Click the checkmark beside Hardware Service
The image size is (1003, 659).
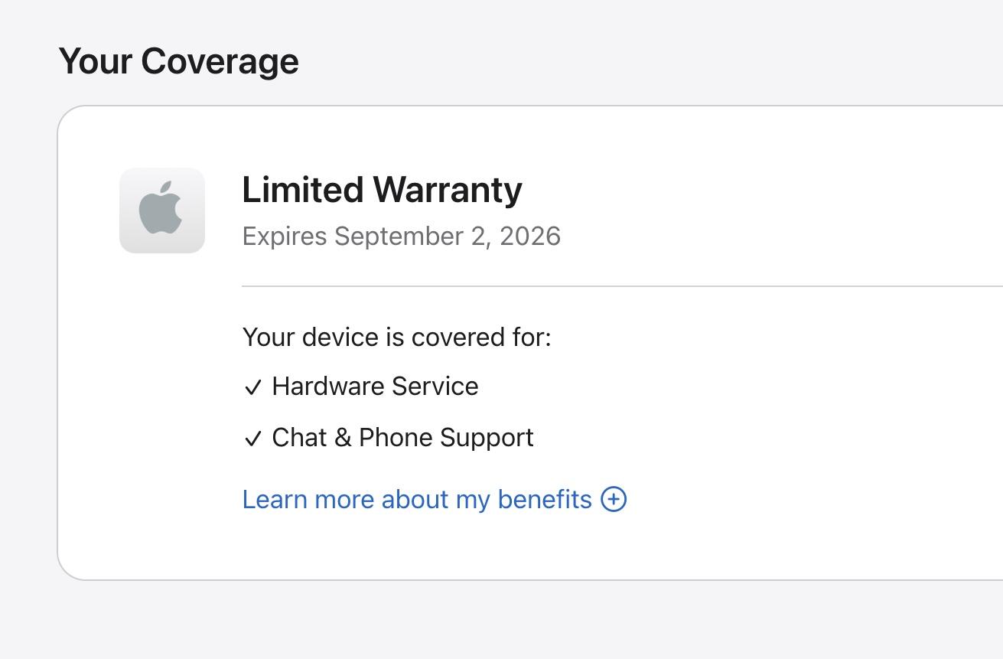(x=252, y=388)
